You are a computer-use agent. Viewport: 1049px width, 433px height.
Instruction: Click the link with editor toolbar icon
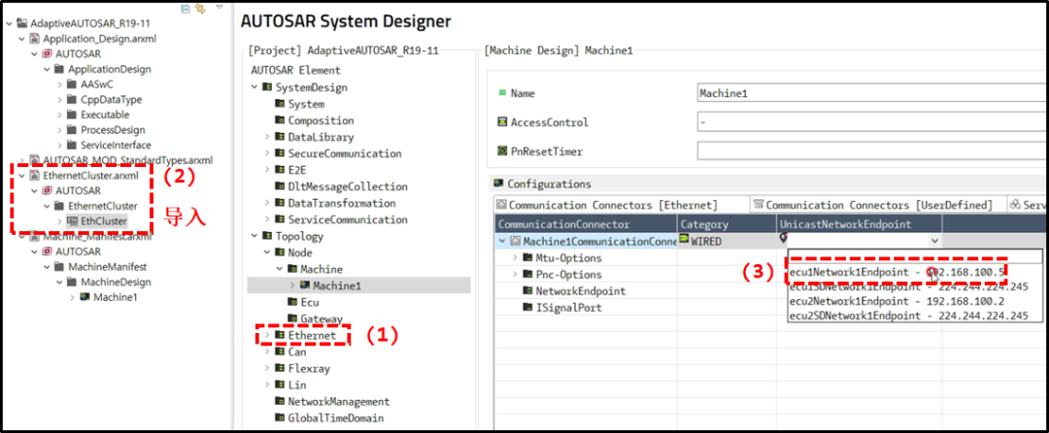200,9
